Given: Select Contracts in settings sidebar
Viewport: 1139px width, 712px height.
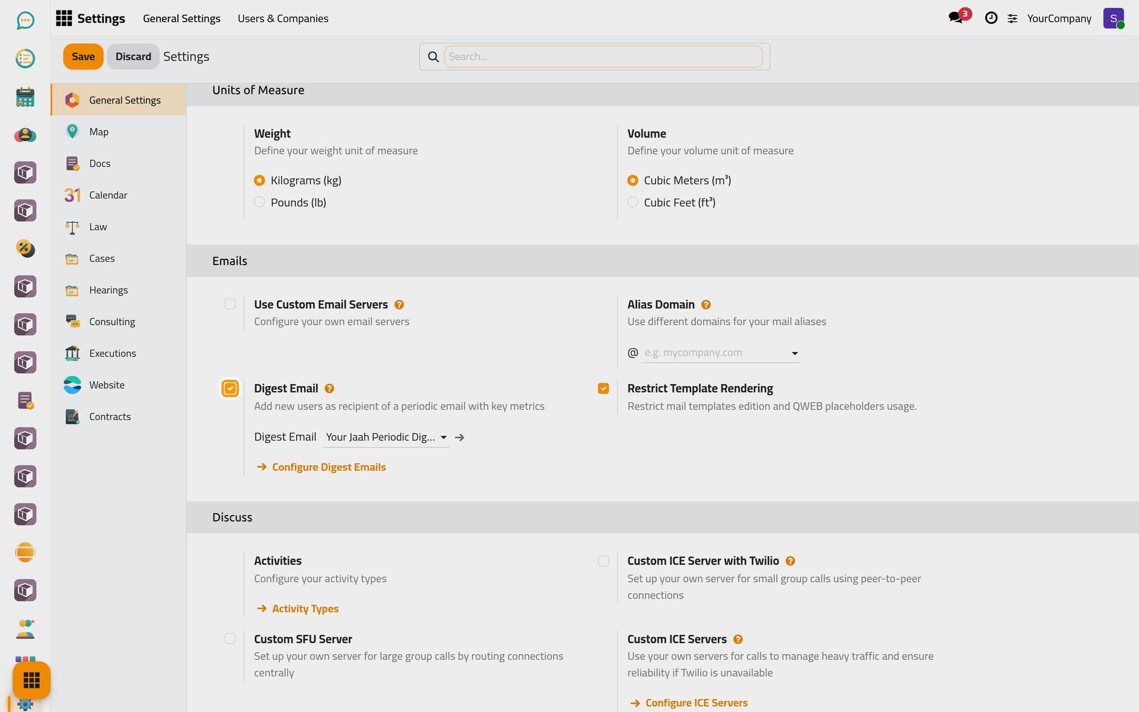Looking at the screenshot, I should tap(119, 417).
